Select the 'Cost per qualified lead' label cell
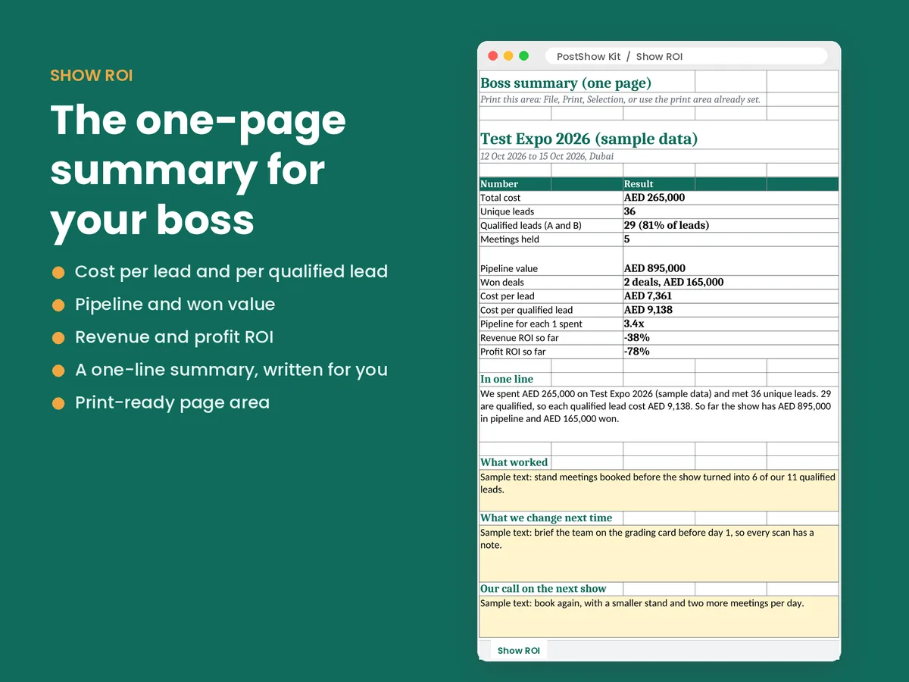 point(551,309)
